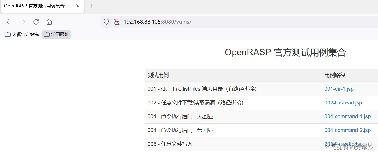Click the shield tracking protection icon

tap(106, 22)
